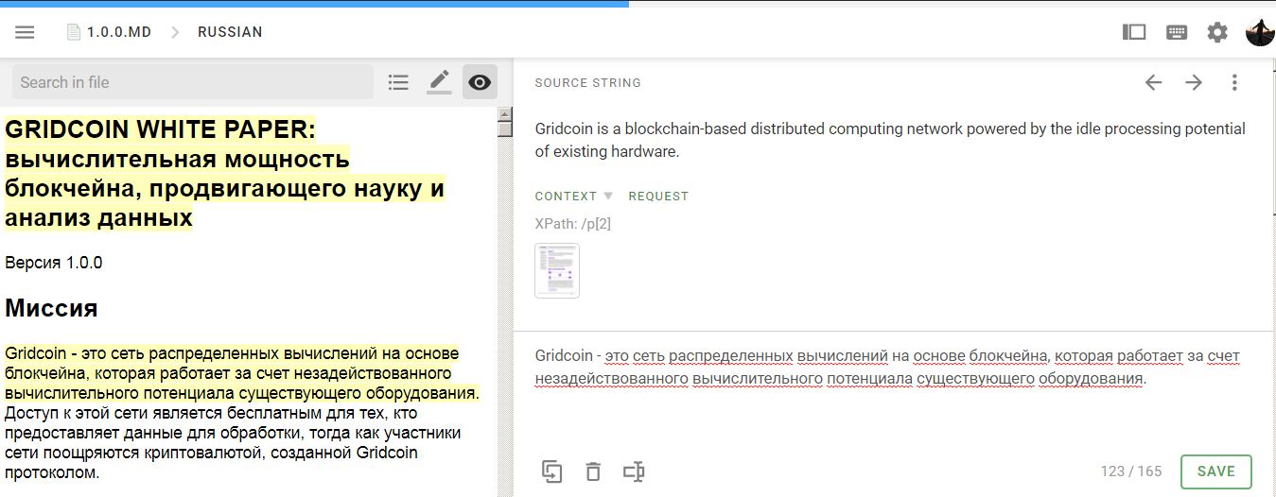1276x497 pixels.
Task: Clear translation with trash icon
Action: [593, 471]
